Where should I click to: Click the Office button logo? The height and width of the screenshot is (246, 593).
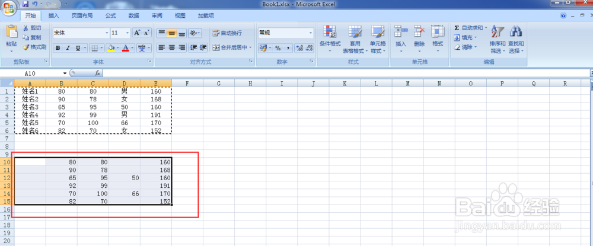pos(9,8)
